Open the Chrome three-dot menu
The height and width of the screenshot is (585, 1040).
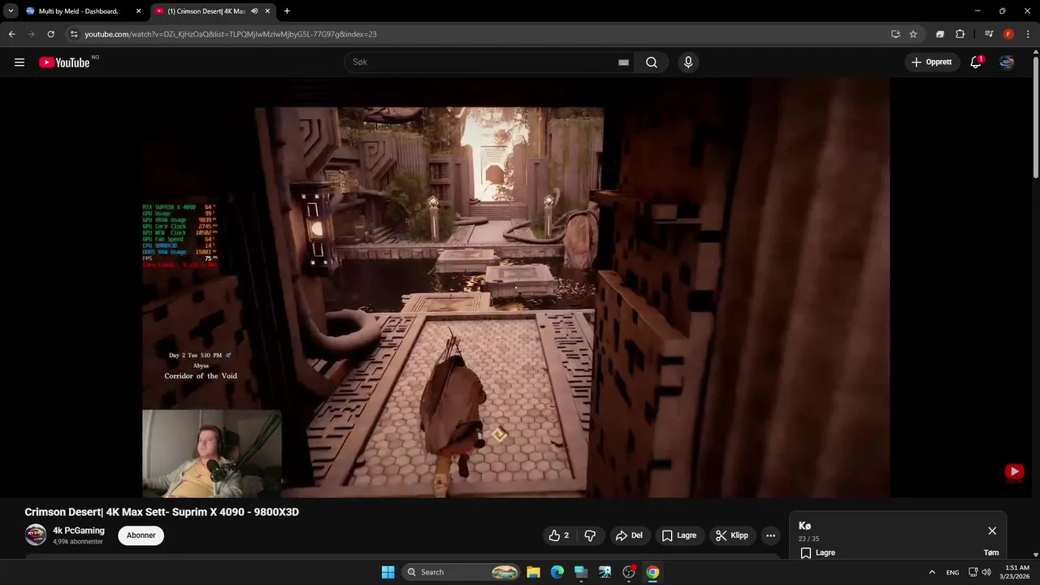(1027, 34)
